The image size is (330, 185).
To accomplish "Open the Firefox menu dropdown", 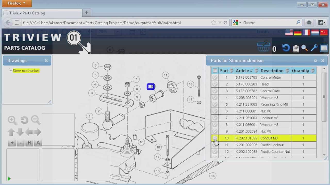I will click(17, 3).
